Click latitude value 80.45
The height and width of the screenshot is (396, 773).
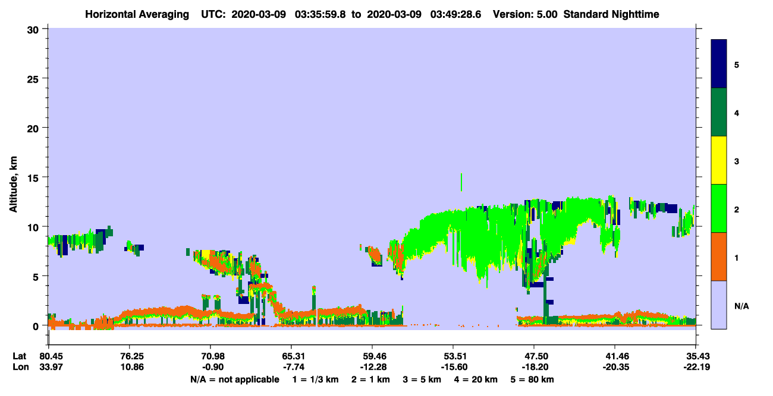[51, 356]
